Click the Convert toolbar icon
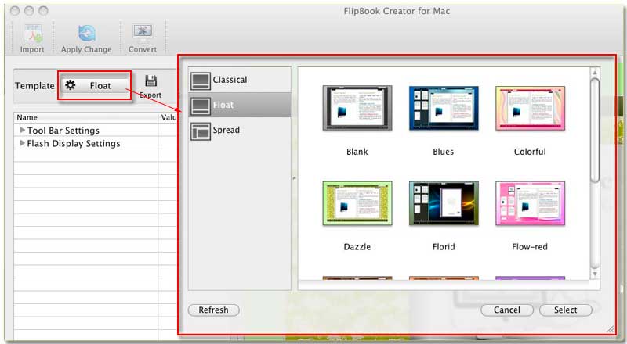Image resolution: width=627 pixels, height=344 pixels. 143,34
